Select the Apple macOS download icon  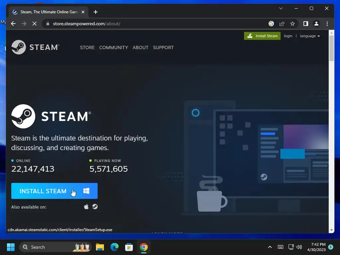coord(86,207)
